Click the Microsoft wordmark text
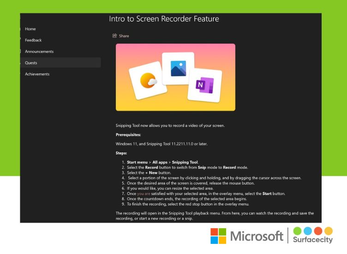 (x=257, y=236)
